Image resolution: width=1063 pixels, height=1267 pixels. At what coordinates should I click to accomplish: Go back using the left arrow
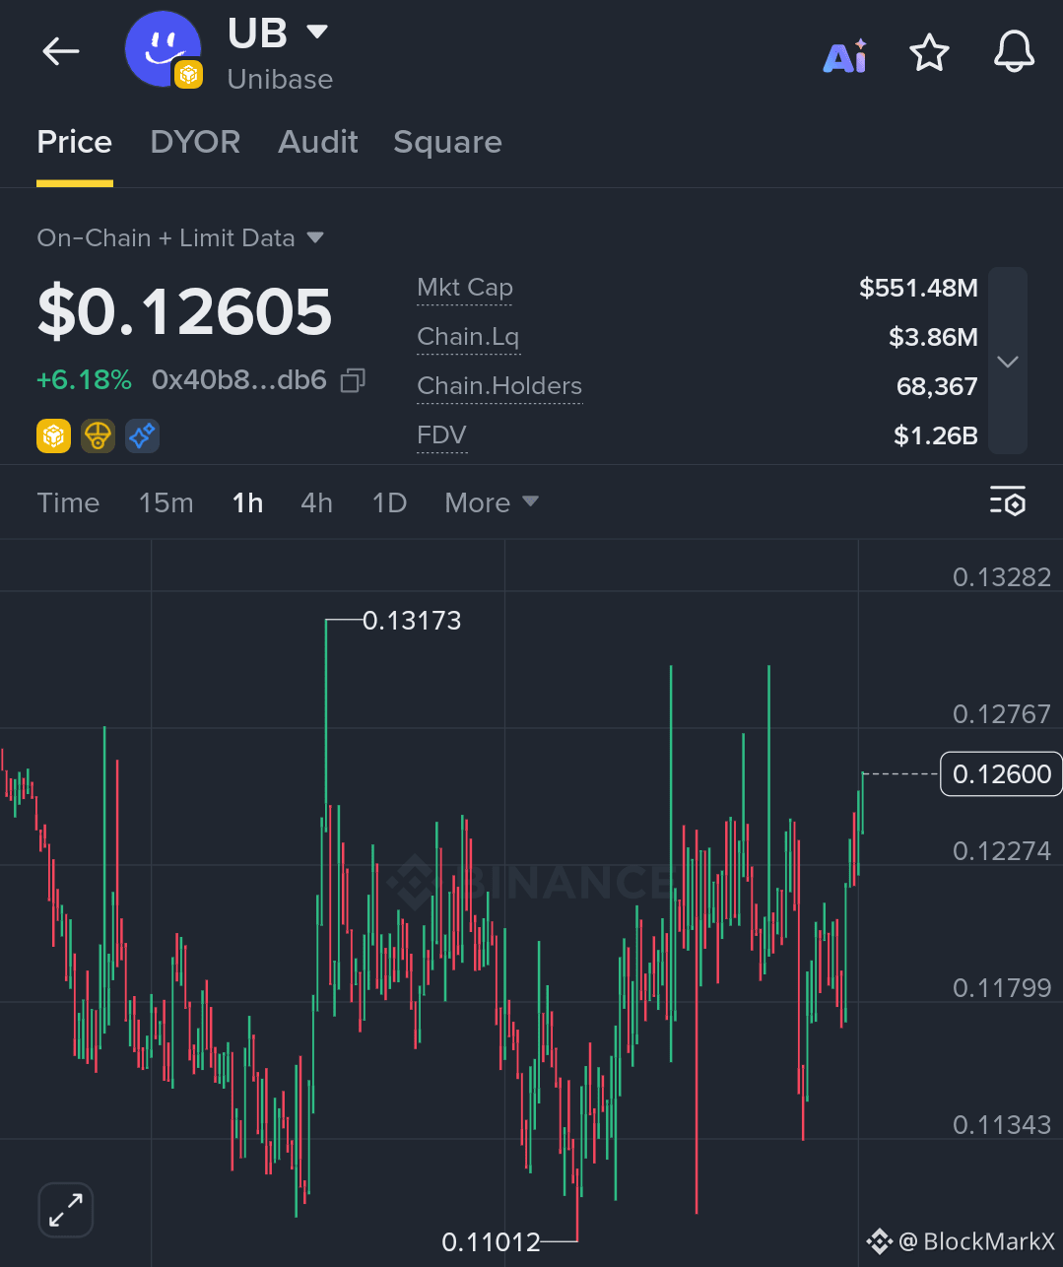click(x=60, y=51)
